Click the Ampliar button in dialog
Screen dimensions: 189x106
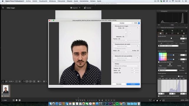(x=122, y=23)
